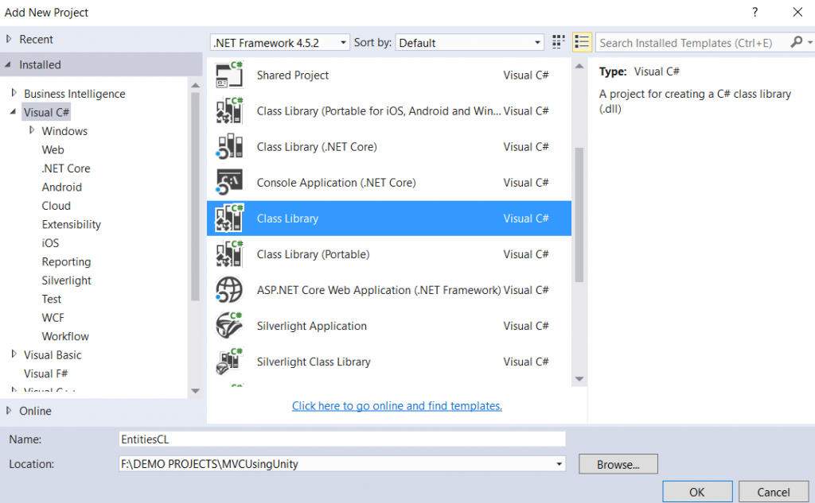Click the help question mark icon
Screen dimensions: 815x503
(x=754, y=12)
